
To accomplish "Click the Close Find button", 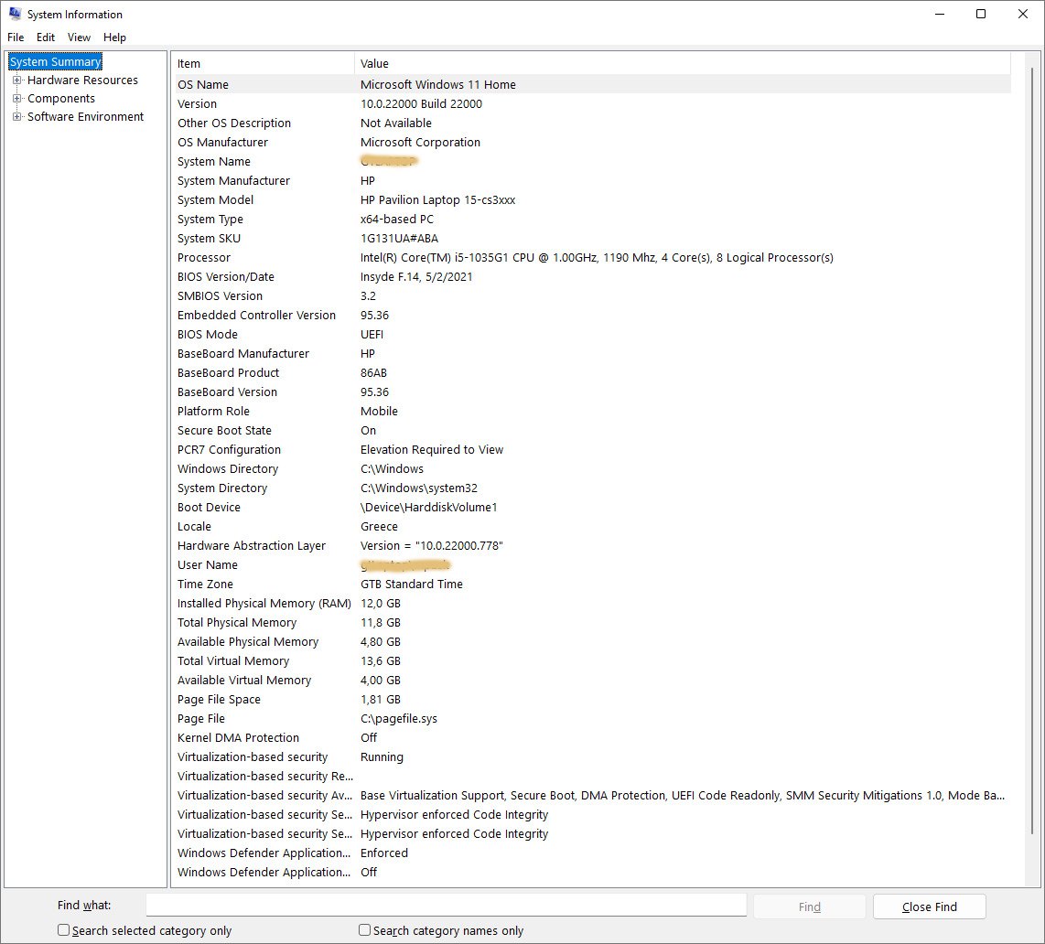I will 929,906.
